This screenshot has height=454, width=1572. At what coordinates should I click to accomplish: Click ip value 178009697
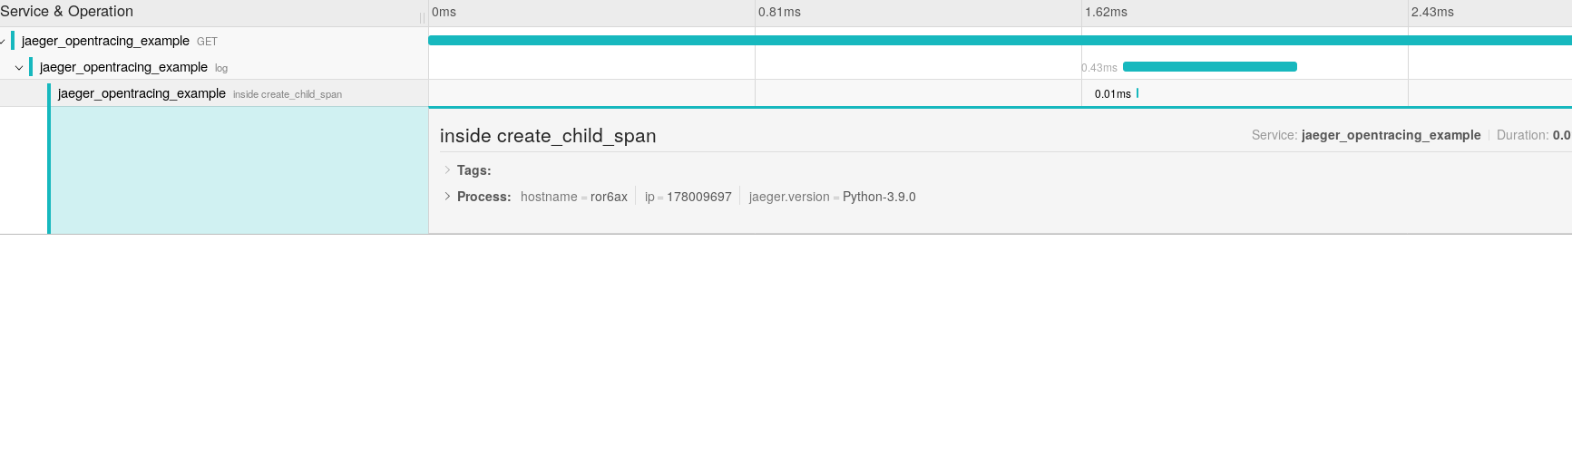(x=698, y=197)
